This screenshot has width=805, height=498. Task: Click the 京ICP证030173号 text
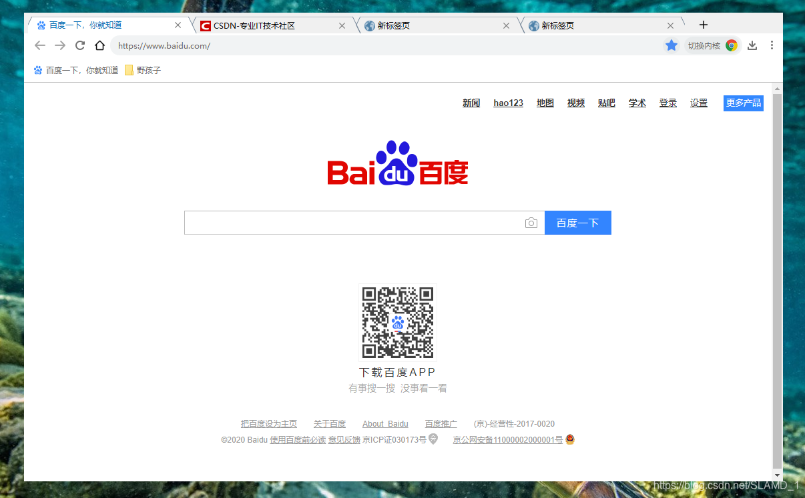pos(394,440)
